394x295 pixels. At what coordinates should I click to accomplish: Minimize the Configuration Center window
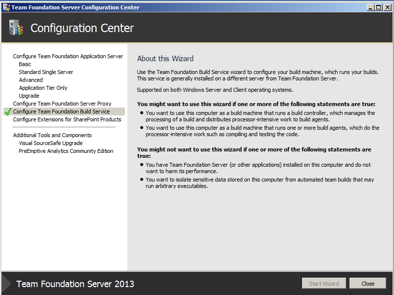click(370, 7)
